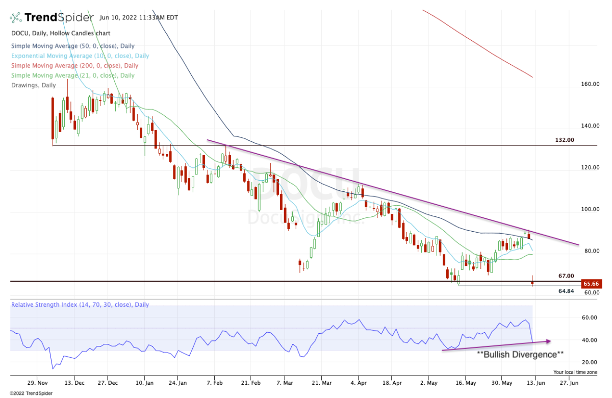The width and height of the screenshot is (612, 398).
Task: Expand the Drawings, Daily legend entry
Action: [x=33, y=85]
